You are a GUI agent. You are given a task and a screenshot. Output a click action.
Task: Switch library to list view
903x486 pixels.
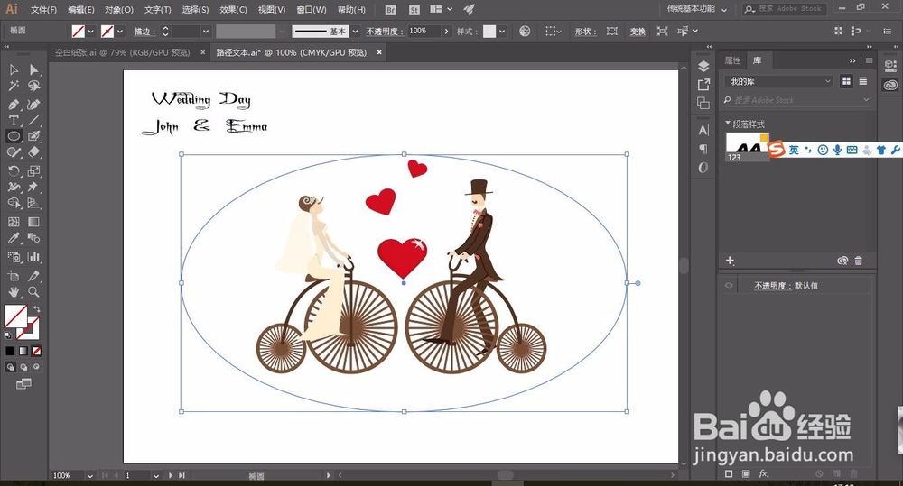pyautogui.click(x=862, y=81)
